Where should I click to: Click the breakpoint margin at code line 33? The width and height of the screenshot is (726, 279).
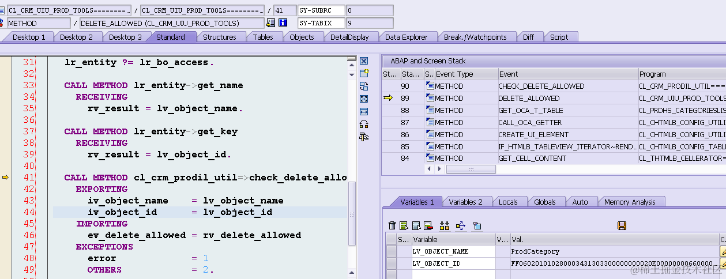pos(6,85)
